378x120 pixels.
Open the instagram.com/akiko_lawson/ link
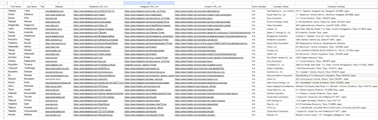(144, 29)
